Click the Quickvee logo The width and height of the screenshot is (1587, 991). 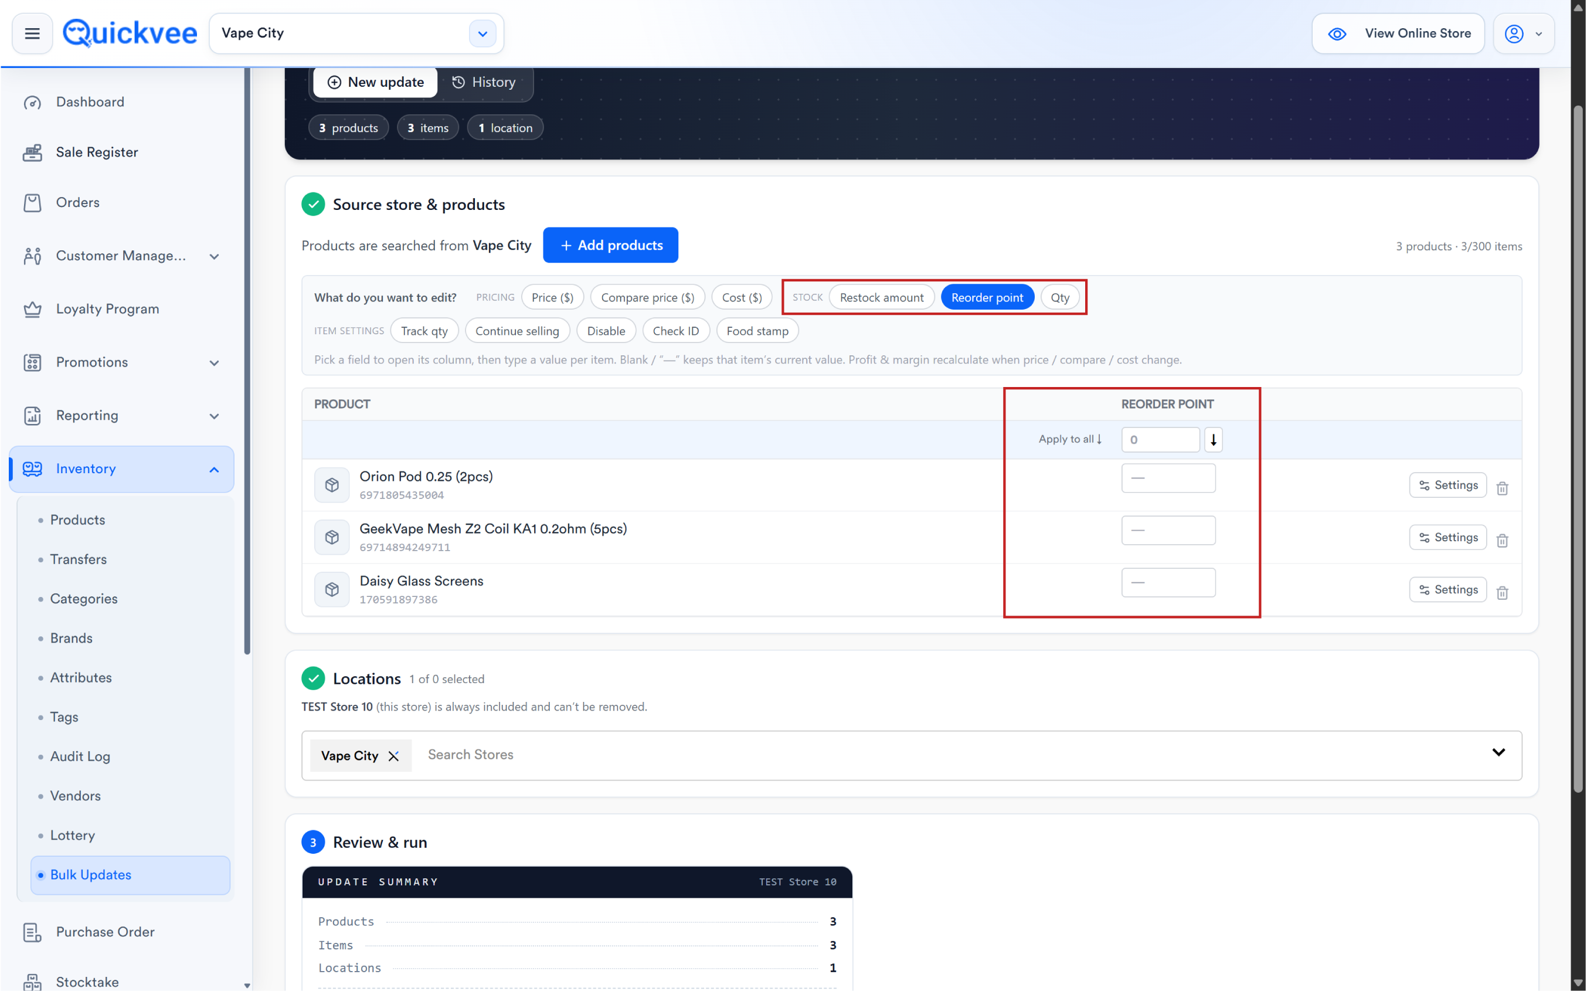[130, 33]
